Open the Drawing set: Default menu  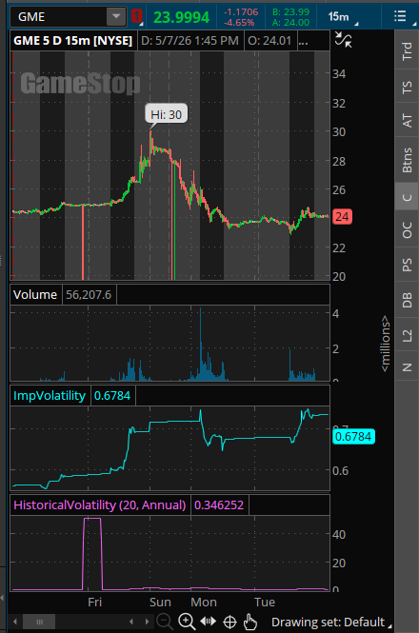click(x=330, y=622)
